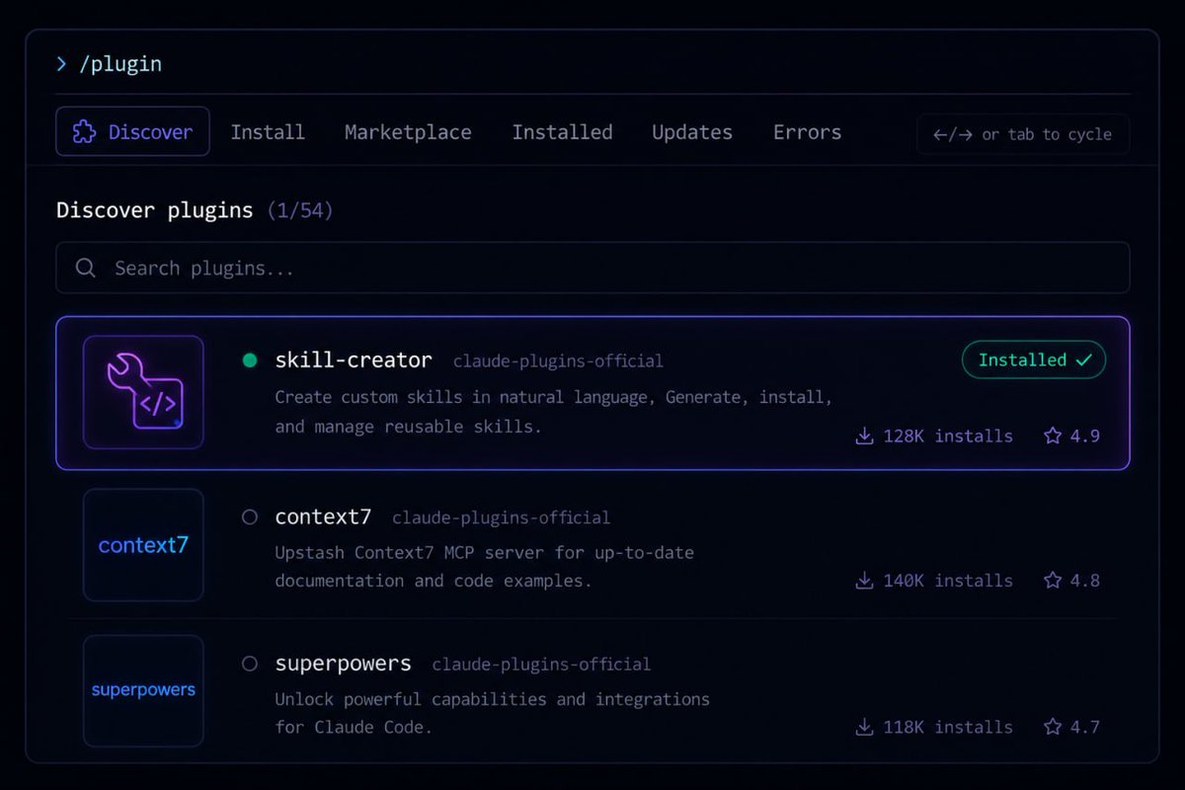
Task: Go to the Installed tab
Action: (x=562, y=132)
